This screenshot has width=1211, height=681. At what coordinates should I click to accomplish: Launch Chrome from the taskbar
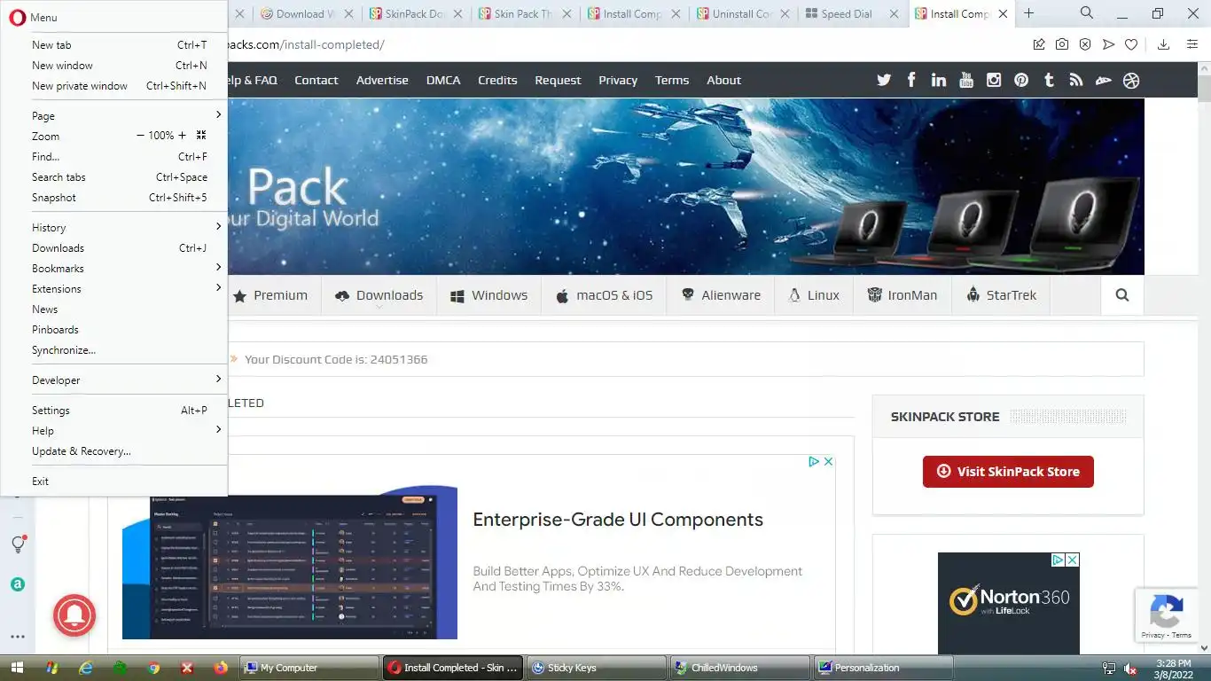point(153,668)
